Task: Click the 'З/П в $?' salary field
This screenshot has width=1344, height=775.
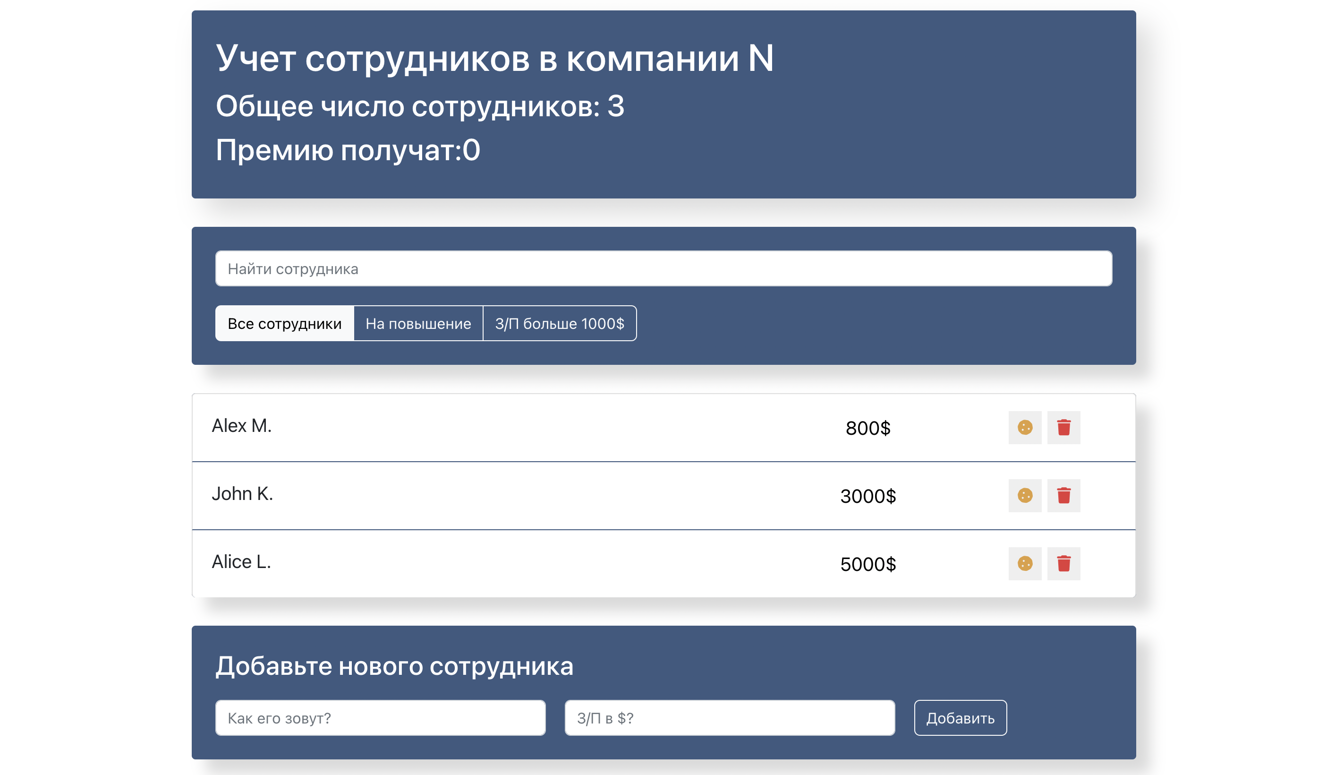Action: [729, 718]
